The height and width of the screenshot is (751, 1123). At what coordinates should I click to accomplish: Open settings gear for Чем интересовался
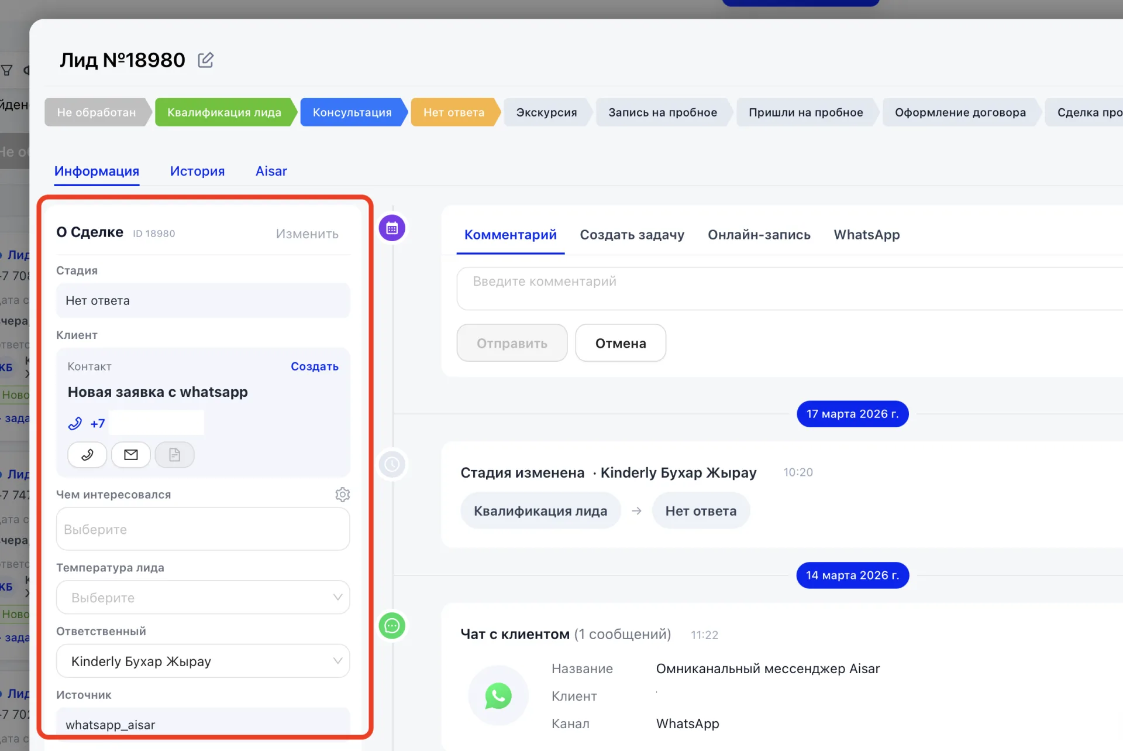click(343, 495)
